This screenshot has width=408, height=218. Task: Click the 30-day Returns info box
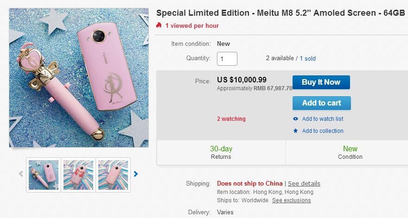click(x=221, y=152)
